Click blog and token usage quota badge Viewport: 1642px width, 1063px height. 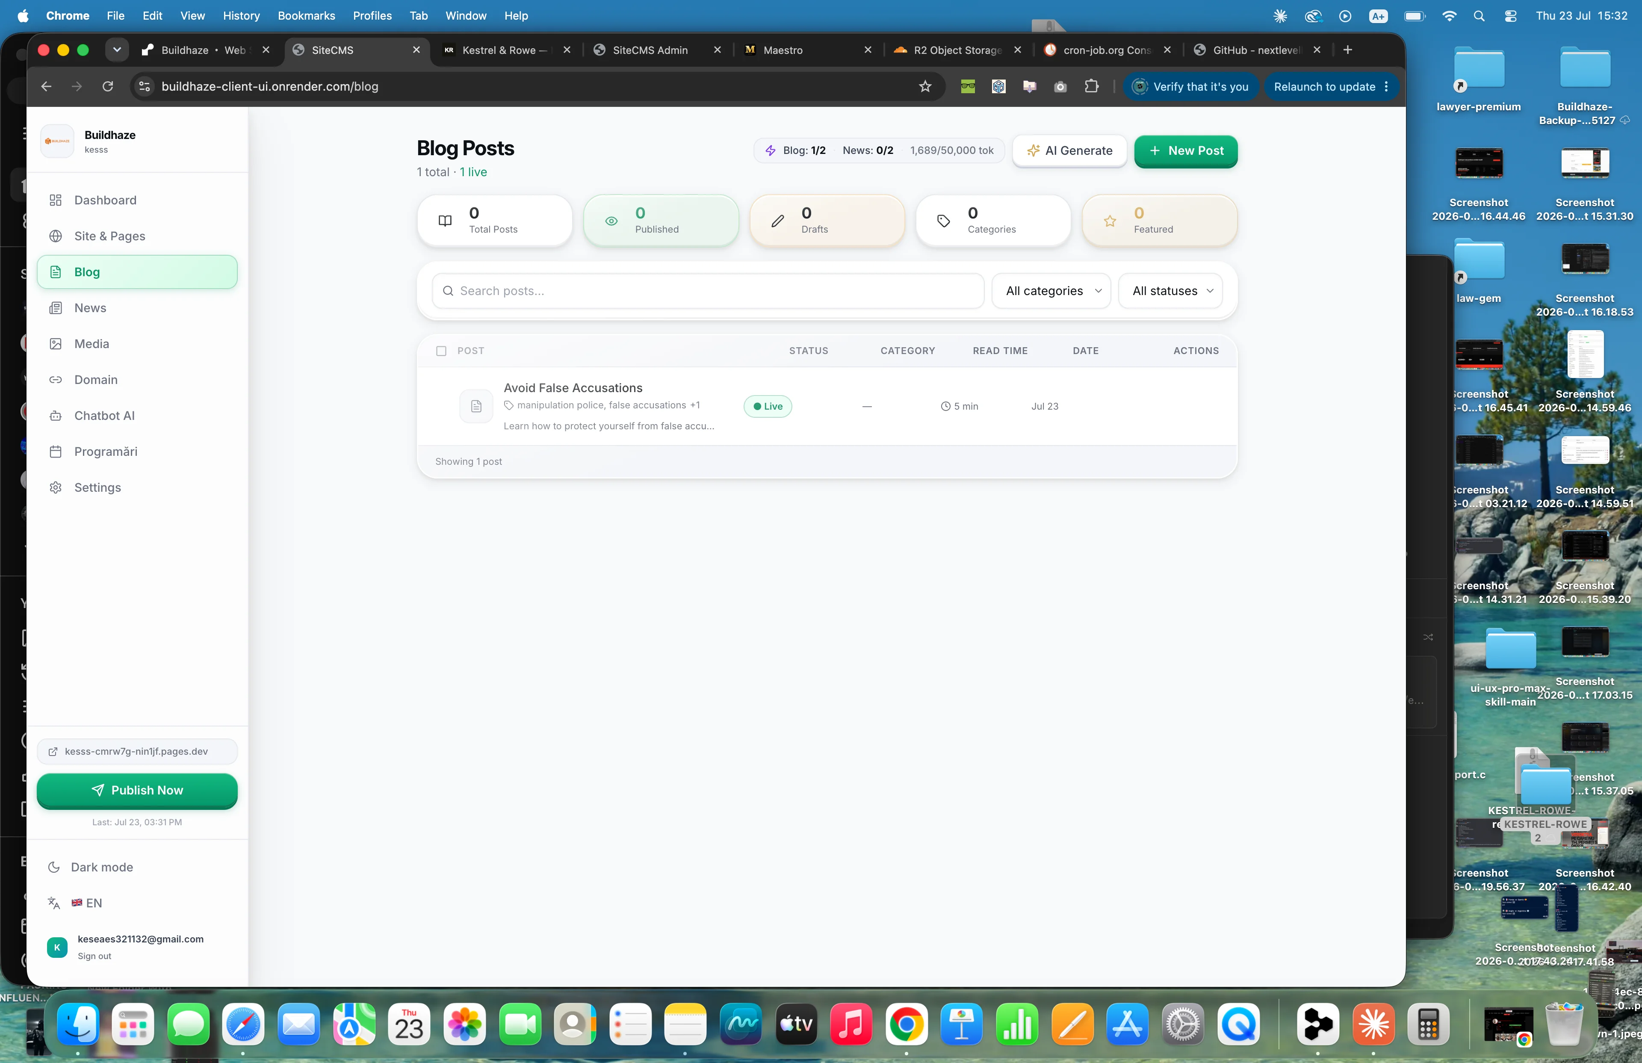[879, 151]
